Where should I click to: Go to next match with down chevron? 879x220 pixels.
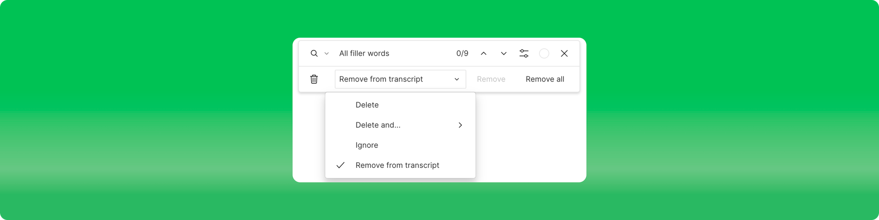click(x=504, y=53)
